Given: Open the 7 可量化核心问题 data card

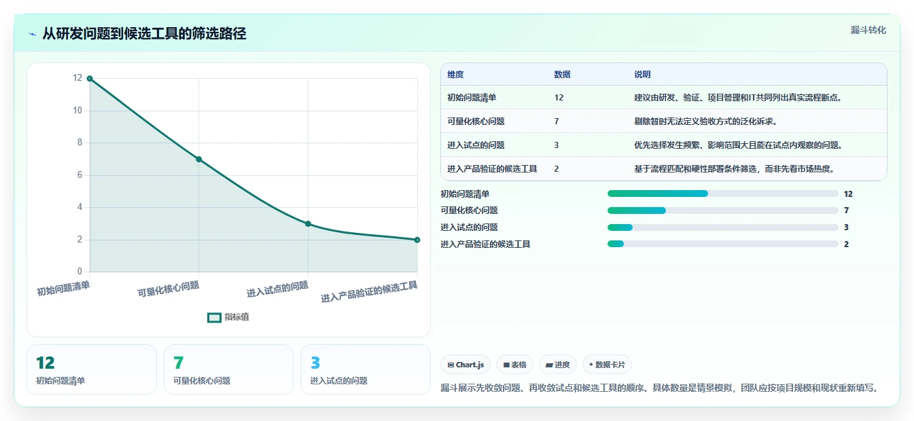Looking at the screenshot, I should point(228,369).
